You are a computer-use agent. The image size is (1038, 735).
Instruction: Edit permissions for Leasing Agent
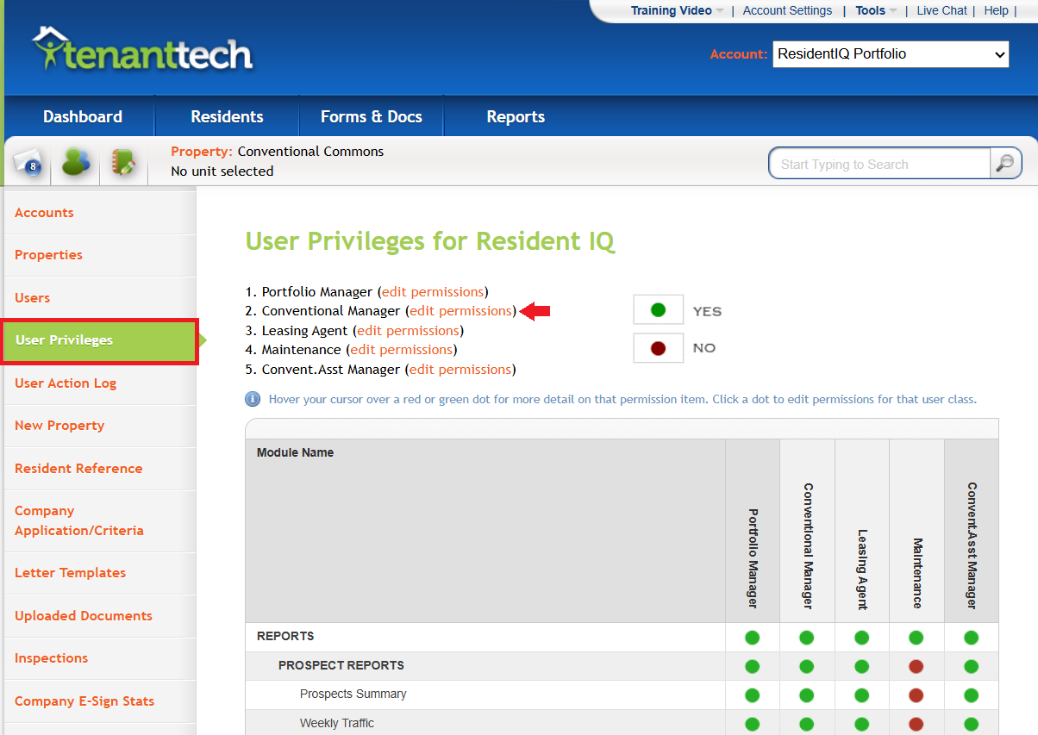[408, 331]
